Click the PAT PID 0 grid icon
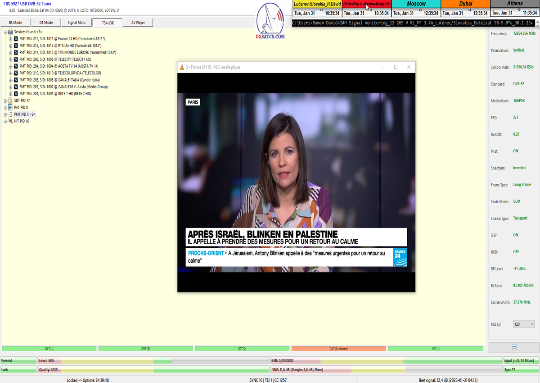Screen dimensions: 540x383 point(10,107)
